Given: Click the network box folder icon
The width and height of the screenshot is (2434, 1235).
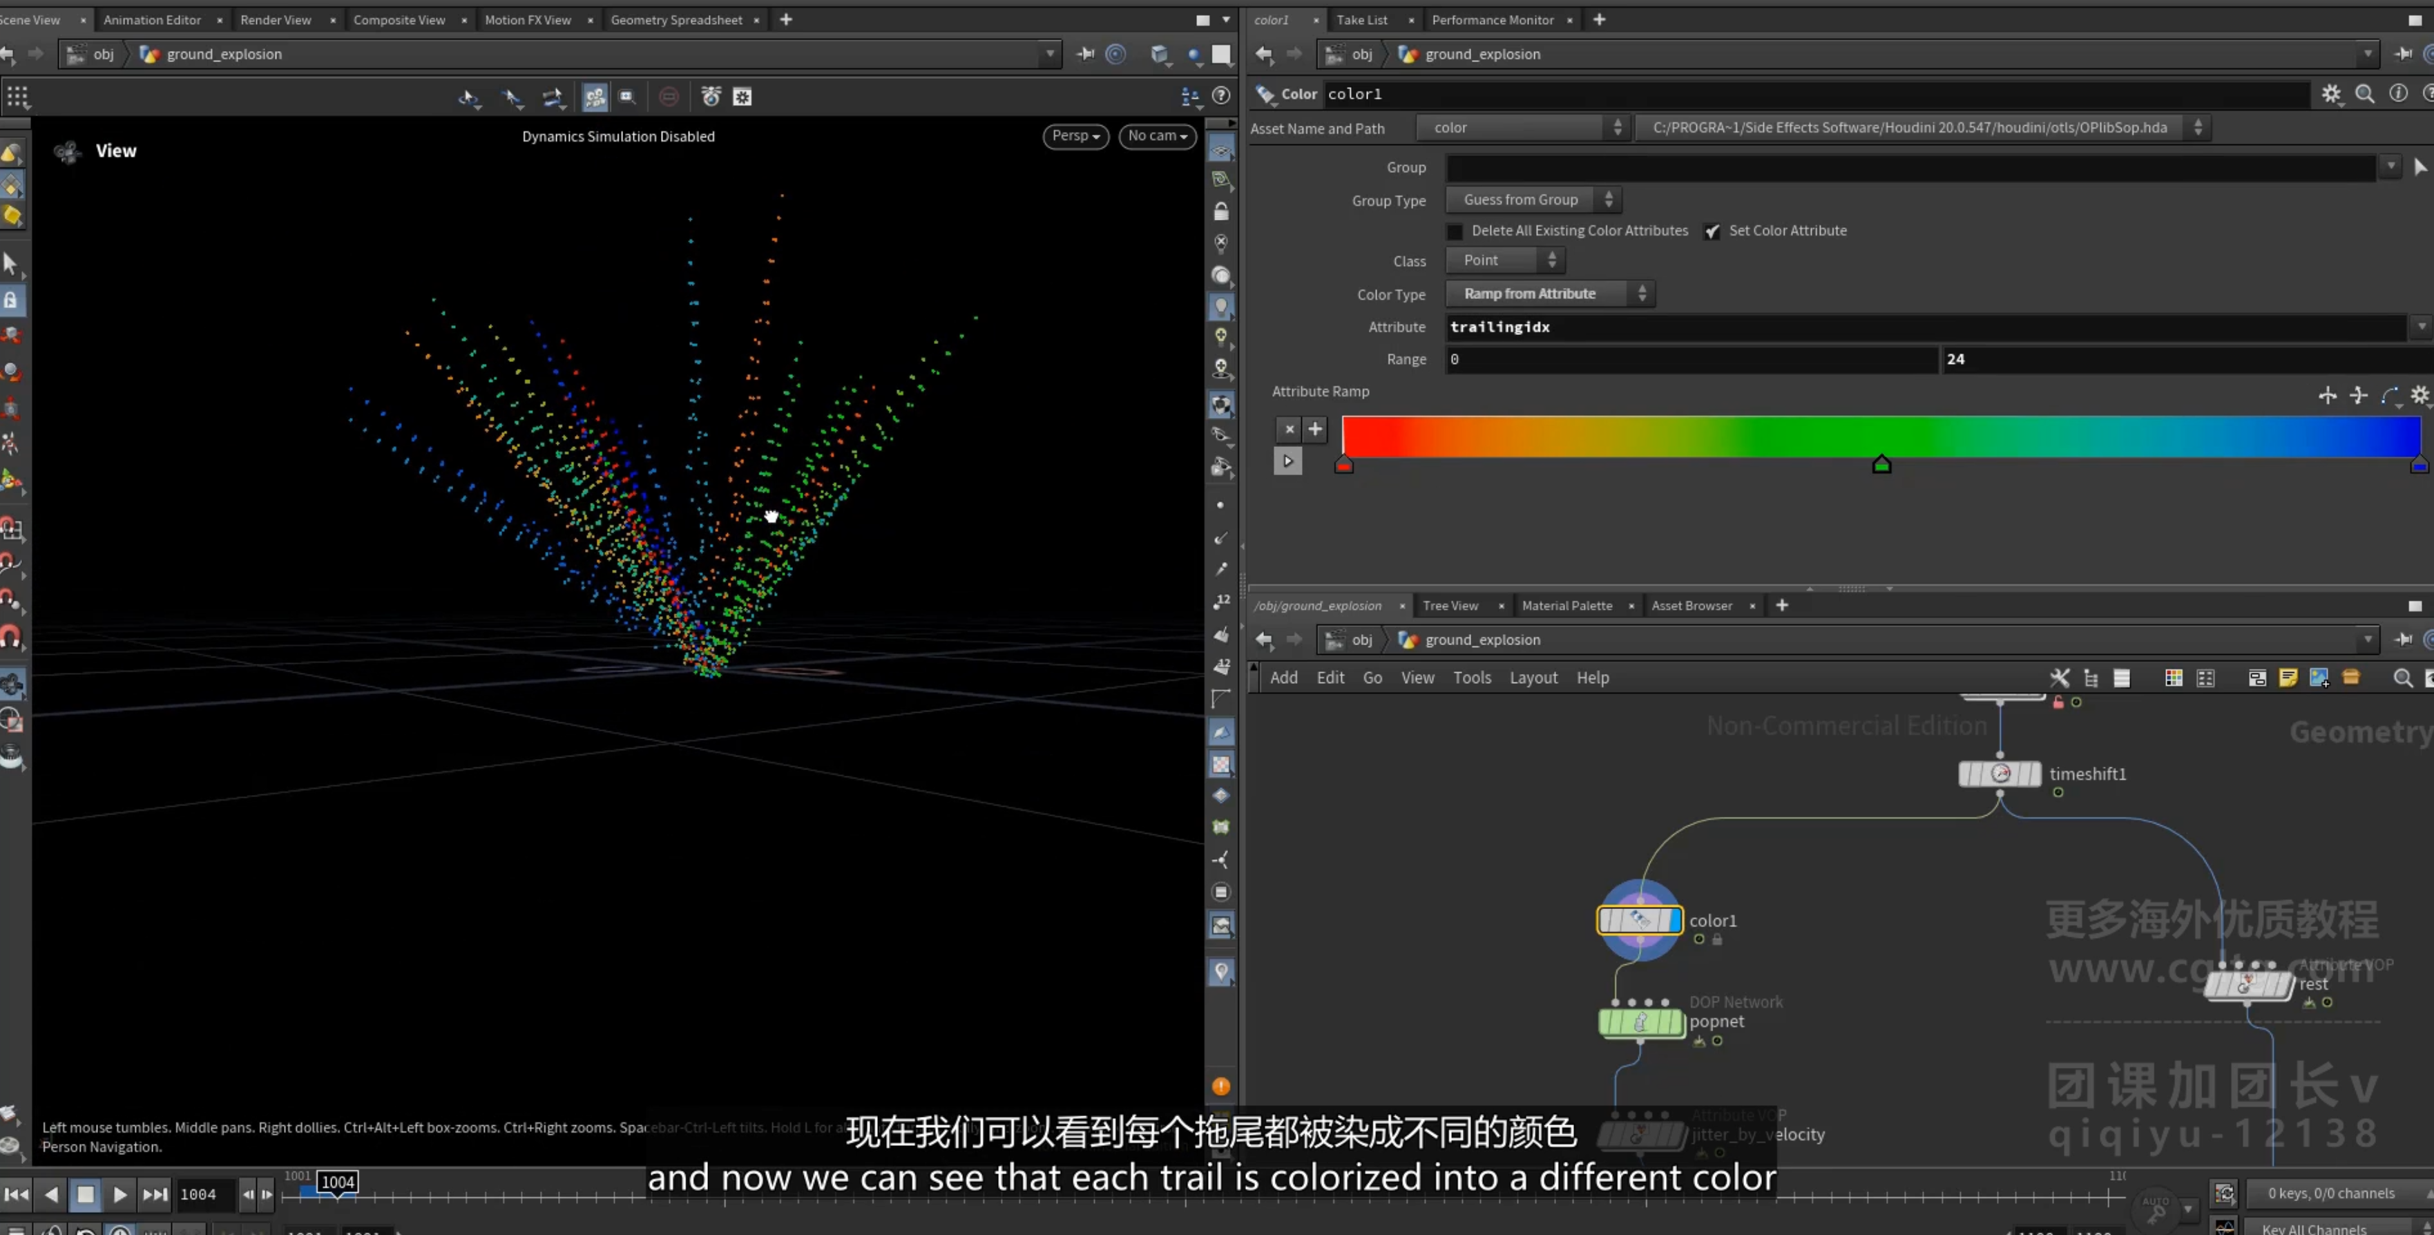Looking at the screenshot, I should 2352,678.
